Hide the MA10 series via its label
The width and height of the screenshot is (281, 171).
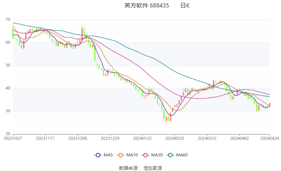coord(132,155)
